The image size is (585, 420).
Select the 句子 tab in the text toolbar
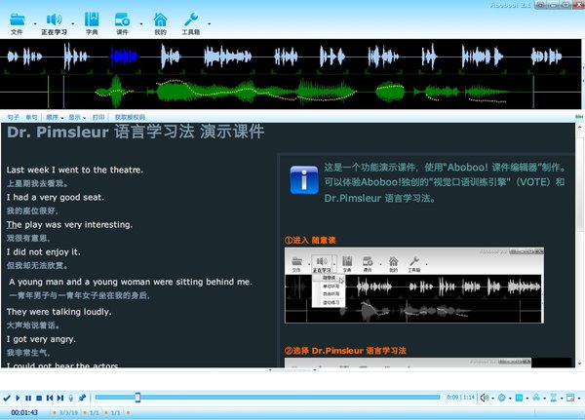click(x=13, y=117)
